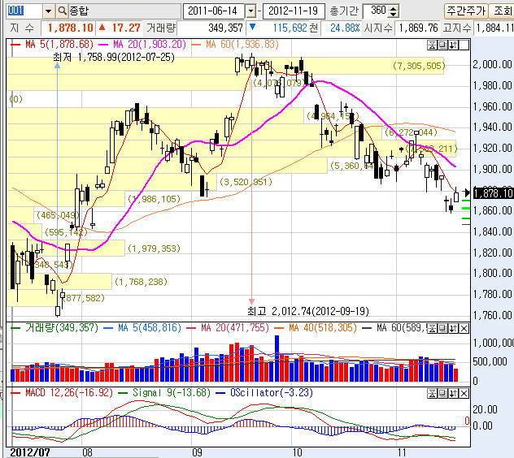Screen dimensions: 514x458
Task: Click the 2,000.00 price axis label
Action: 492,64
